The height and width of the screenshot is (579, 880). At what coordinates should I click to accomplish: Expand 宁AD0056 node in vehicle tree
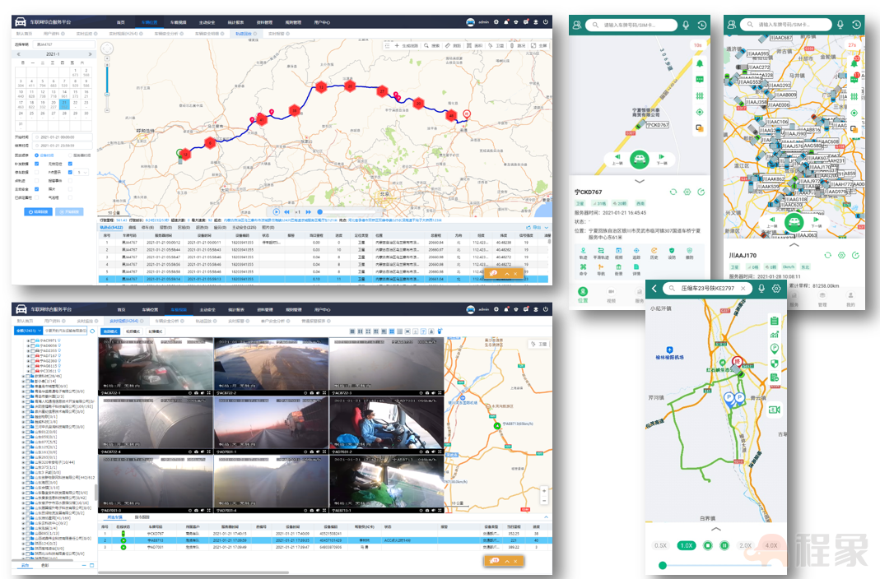[x=28, y=345]
